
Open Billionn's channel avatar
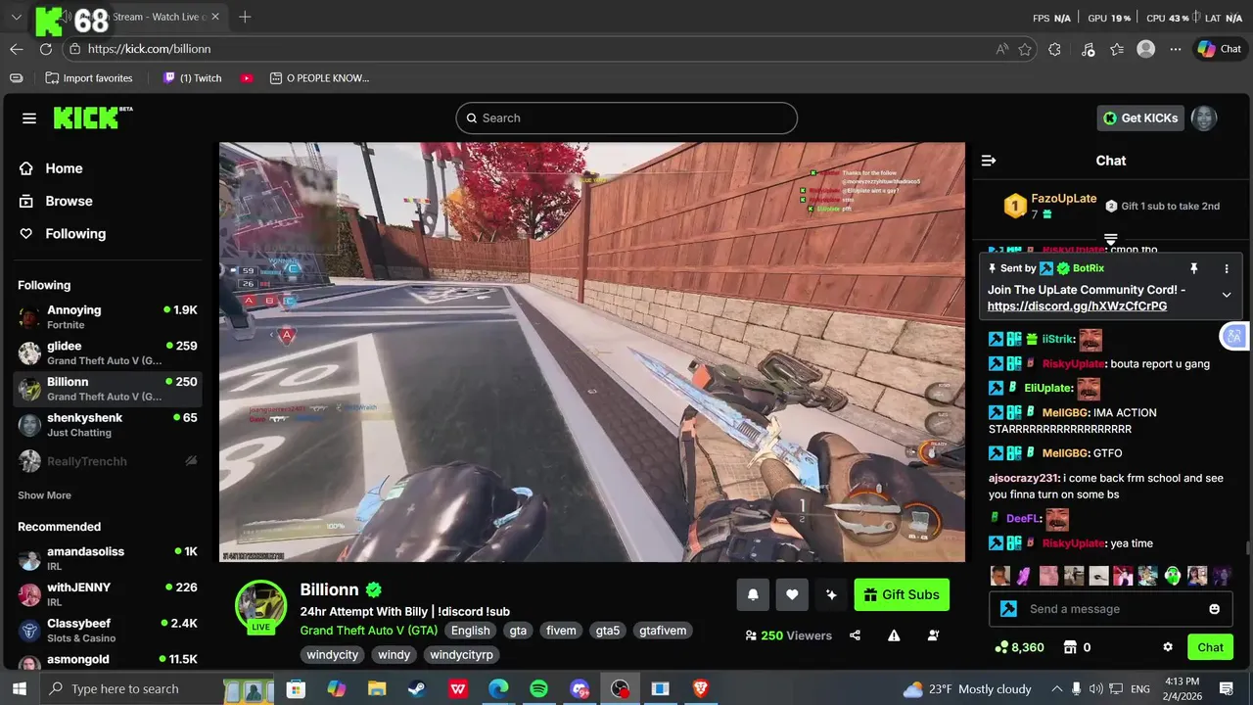pos(260,604)
